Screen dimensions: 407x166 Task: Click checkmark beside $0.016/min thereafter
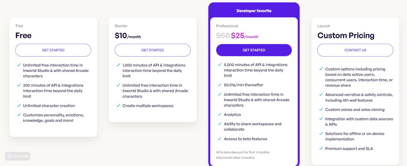point(220,85)
